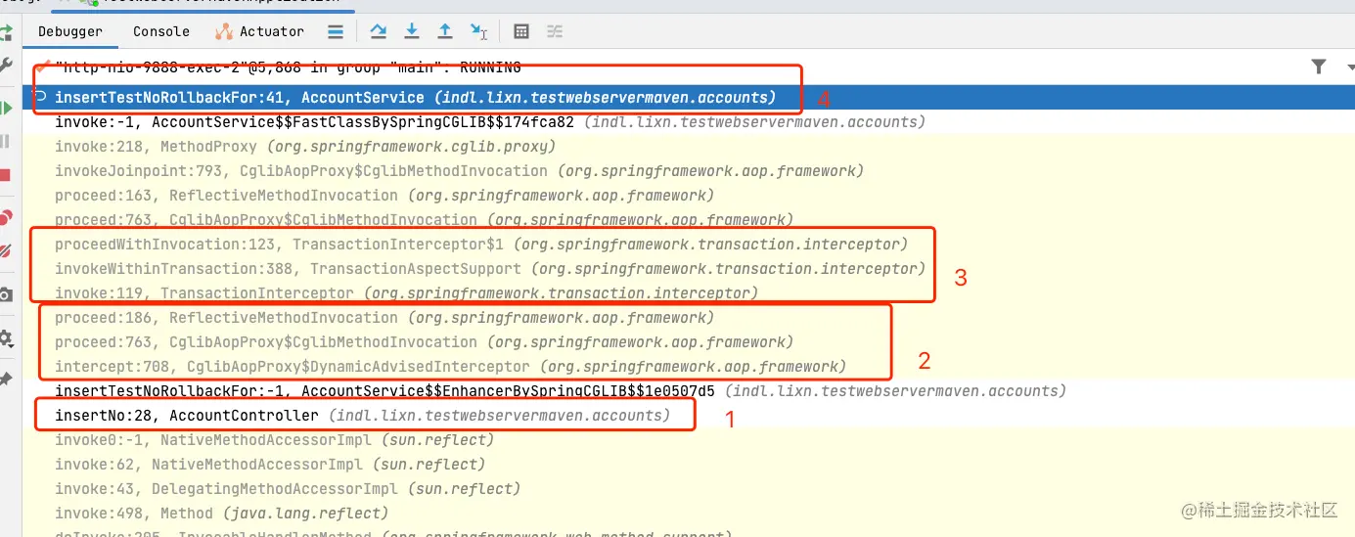Click the green Resume Program icon

tap(5, 109)
